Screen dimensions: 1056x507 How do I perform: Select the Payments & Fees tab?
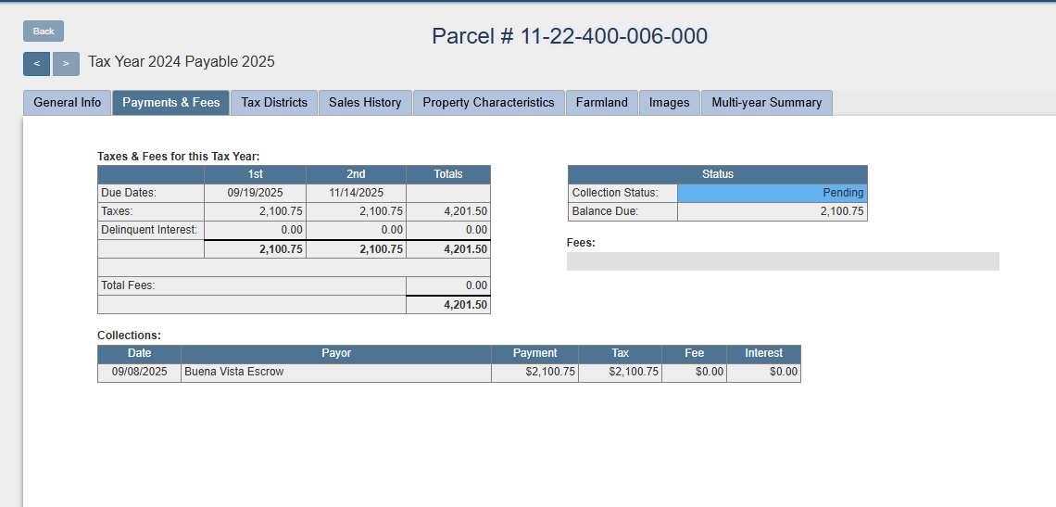(171, 103)
